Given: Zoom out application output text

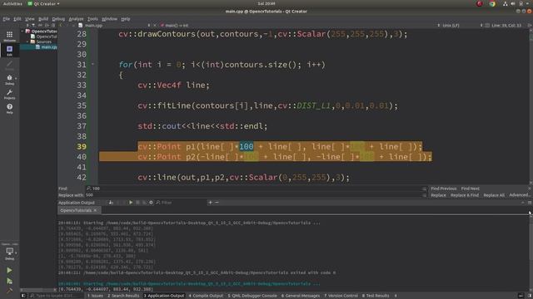Looking at the screenshot, I should click(217, 203).
